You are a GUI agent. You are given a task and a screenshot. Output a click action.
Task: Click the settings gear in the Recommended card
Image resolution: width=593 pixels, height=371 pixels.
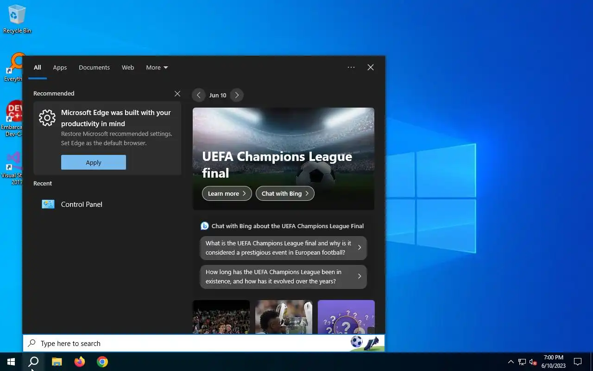click(47, 118)
